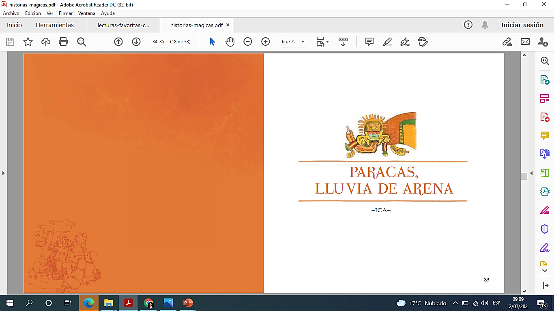The width and height of the screenshot is (554, 311).
Task: Close the historias-magicas.pdf tab
Action: (228, 25)
